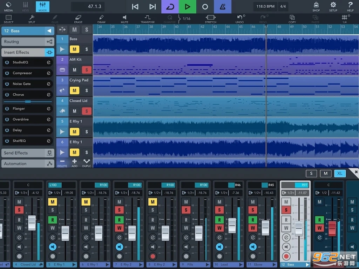Mute the Crying Pad track
Viewport: 359px width, 269px height.
click(74, 90)
